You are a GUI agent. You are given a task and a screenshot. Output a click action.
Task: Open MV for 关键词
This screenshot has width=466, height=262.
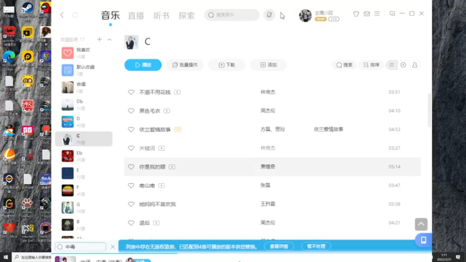click(x=161, y=148)
